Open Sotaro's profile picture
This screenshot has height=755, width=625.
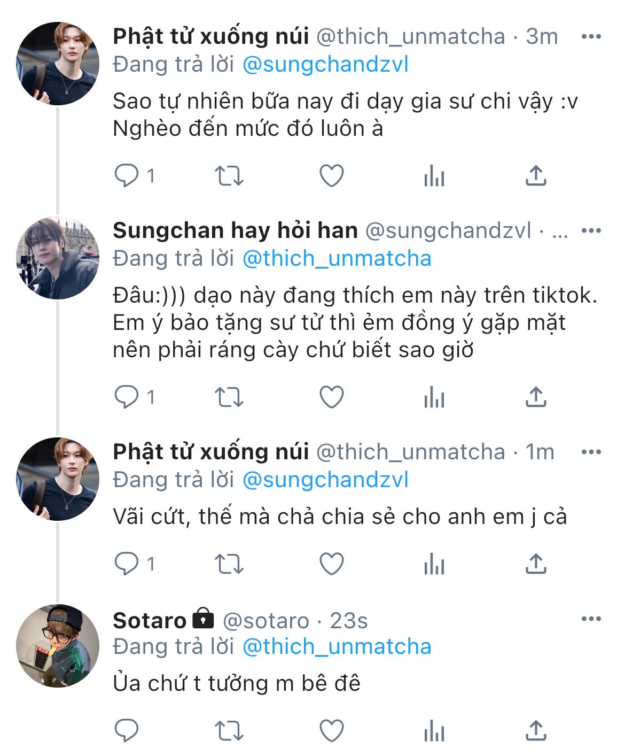click(x=58, y=646)
